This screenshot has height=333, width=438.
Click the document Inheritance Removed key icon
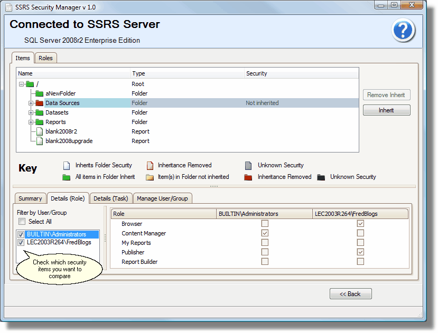tap(150, 166)
